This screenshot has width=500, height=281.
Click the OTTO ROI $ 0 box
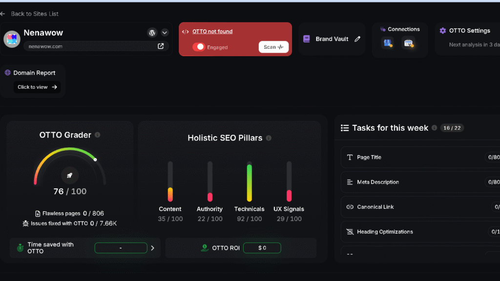coord(262,248)
